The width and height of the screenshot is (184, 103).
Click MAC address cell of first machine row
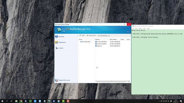pos(115,42)
